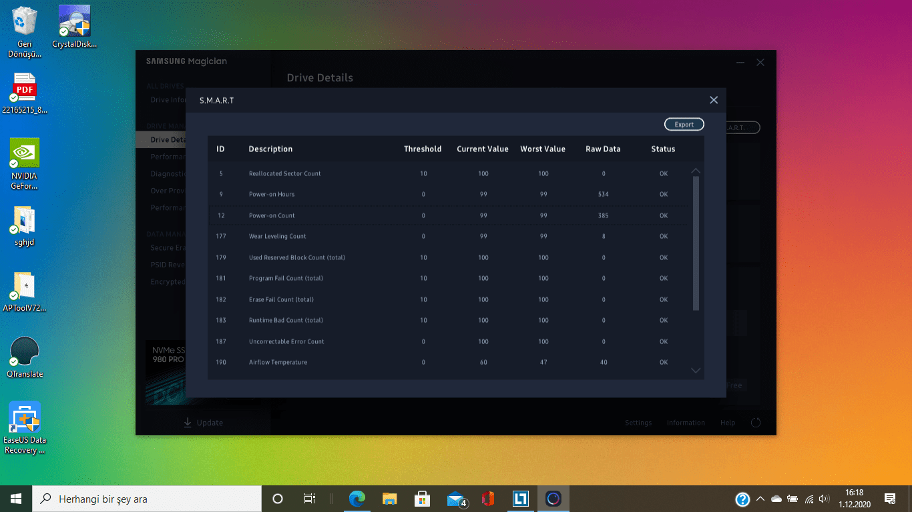The height and width of the screenshot is (512, 912).
Task: Click the battery tray icon
Action: (x=792, y=499)
